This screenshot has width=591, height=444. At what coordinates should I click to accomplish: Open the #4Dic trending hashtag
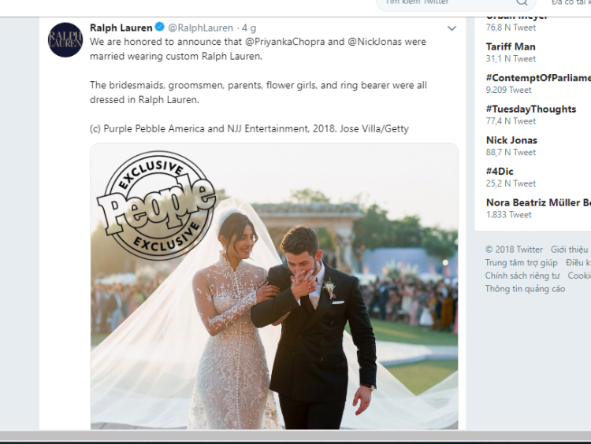click(500, 172)
